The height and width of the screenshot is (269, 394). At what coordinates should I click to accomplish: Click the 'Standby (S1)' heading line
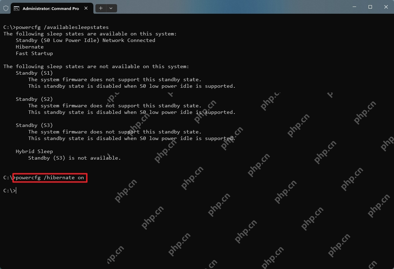(34, 73)
